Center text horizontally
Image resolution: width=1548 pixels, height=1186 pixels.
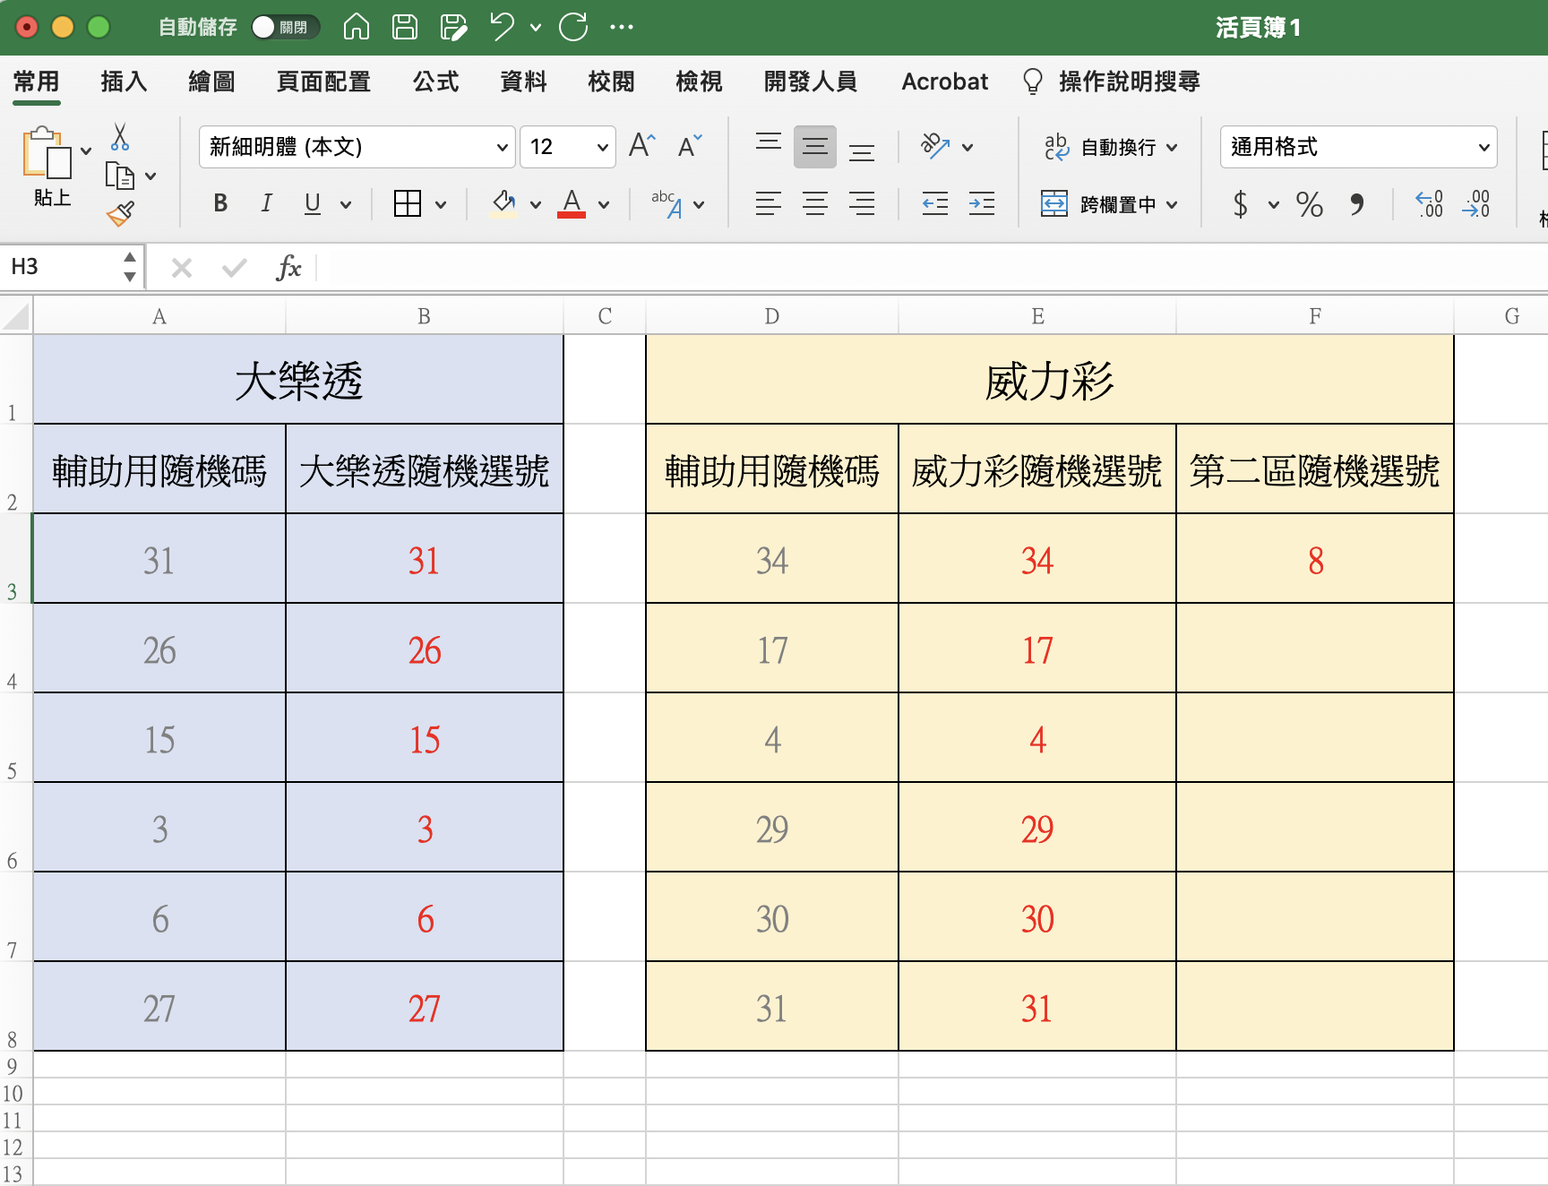click(815, 204)
